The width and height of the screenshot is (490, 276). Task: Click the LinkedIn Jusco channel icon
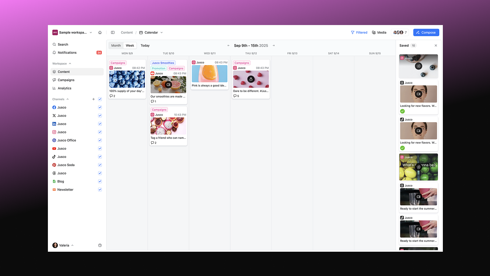pyautogui.click(x=54, y=124)
